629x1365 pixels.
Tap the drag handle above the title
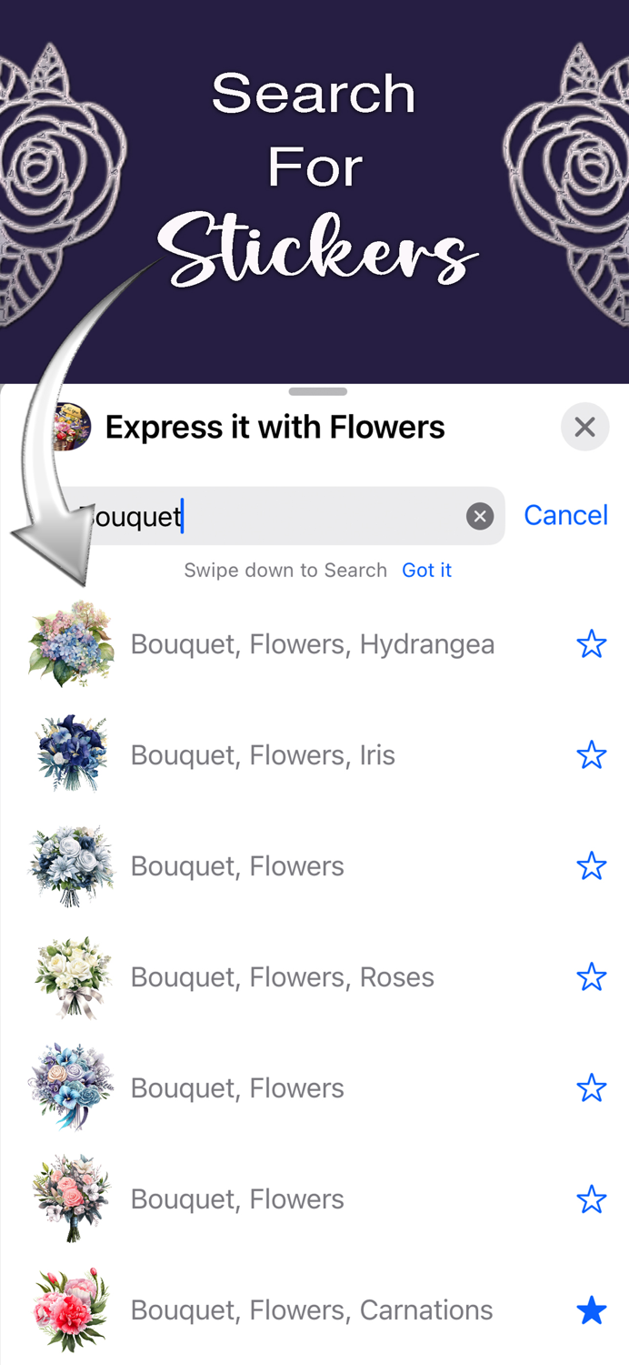point(317,393)
